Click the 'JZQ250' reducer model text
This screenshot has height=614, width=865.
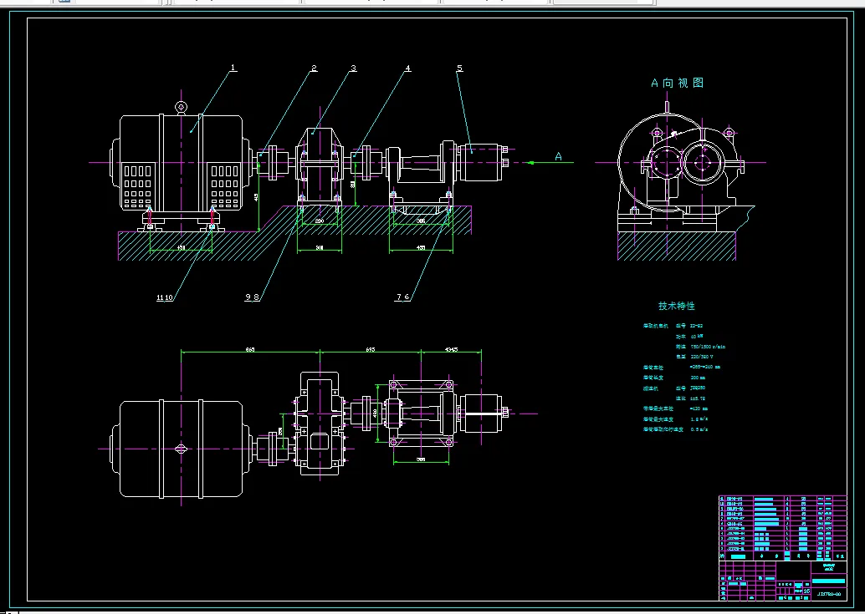click(698, 388)
